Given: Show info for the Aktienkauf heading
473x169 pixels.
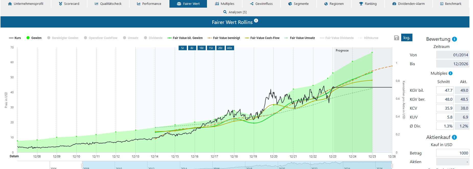Looking at the screenshot, I should click(x=454, y=137).
